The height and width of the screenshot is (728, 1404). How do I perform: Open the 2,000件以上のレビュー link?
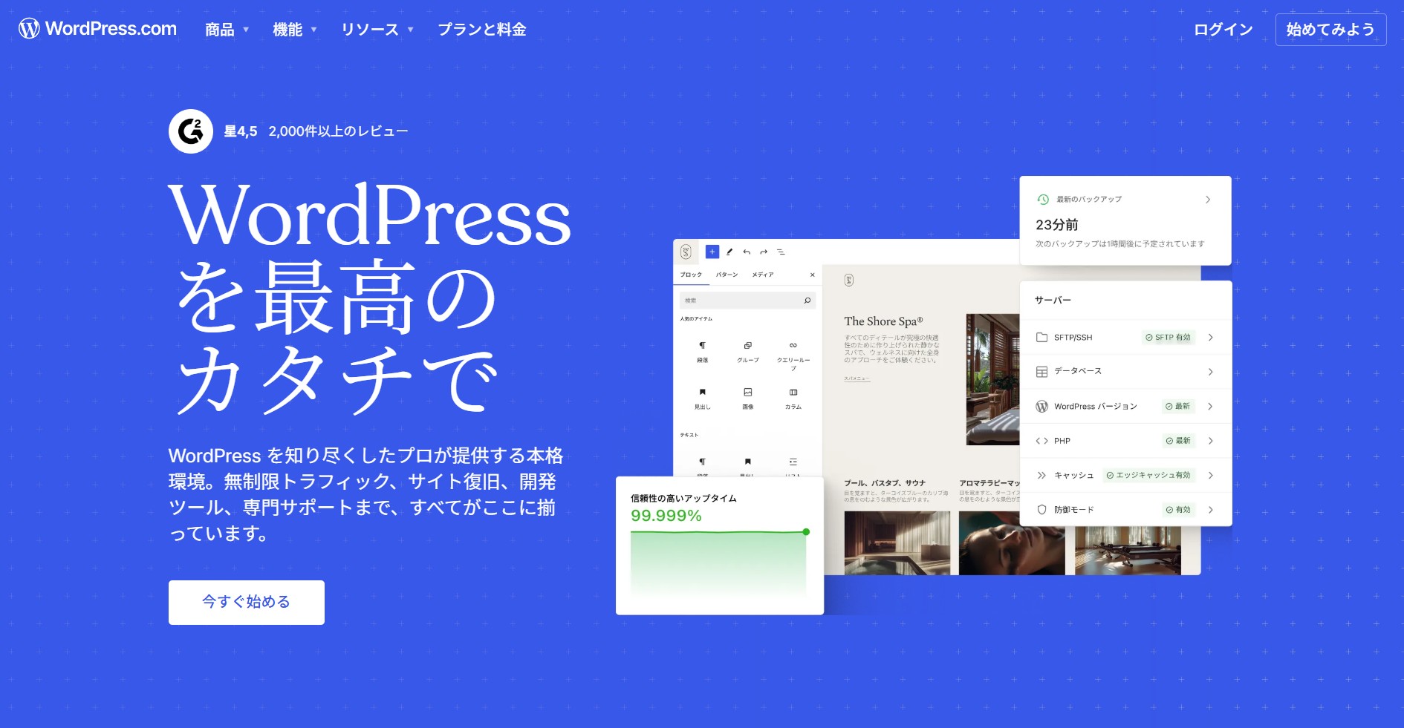(338, 131)
